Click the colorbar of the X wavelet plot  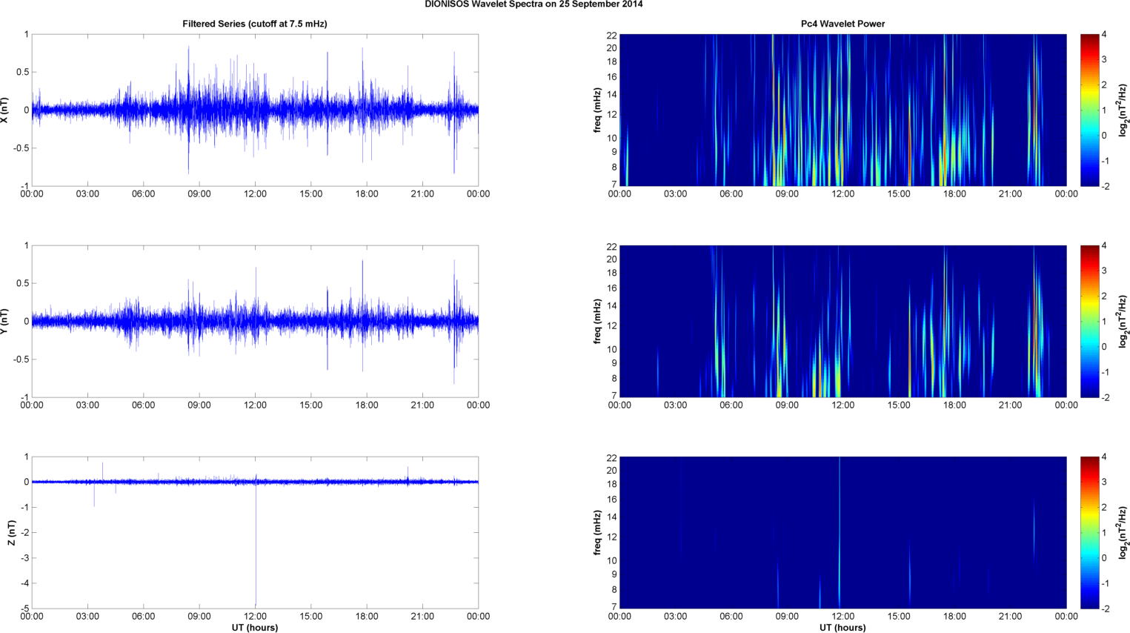point(1089,110)
